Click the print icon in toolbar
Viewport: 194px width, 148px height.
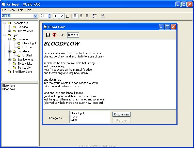[x=103, y=16]
